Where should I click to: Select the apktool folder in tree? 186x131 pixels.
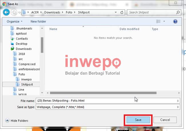[x=21, y=34]
